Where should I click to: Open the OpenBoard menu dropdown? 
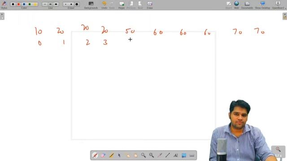[x=279, y=5]
